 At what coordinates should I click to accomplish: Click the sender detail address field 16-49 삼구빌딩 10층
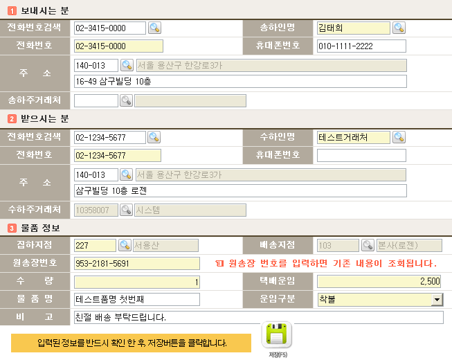click(240, 81)
